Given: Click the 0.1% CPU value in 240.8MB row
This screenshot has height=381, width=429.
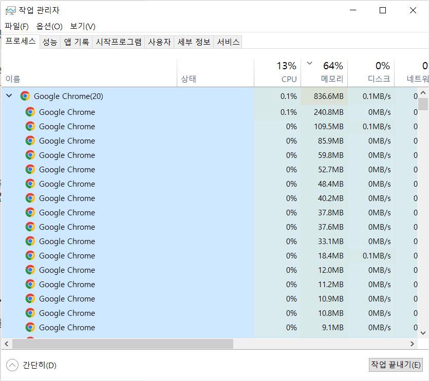Looking at the screenshot, I should pos(288,112).
